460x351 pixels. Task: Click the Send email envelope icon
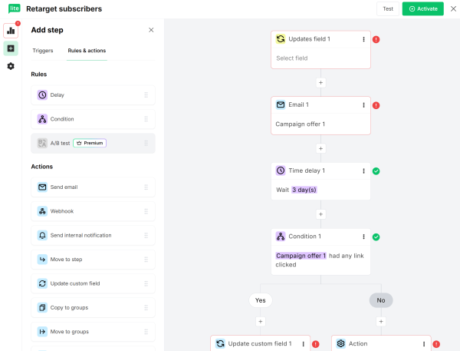42,187
